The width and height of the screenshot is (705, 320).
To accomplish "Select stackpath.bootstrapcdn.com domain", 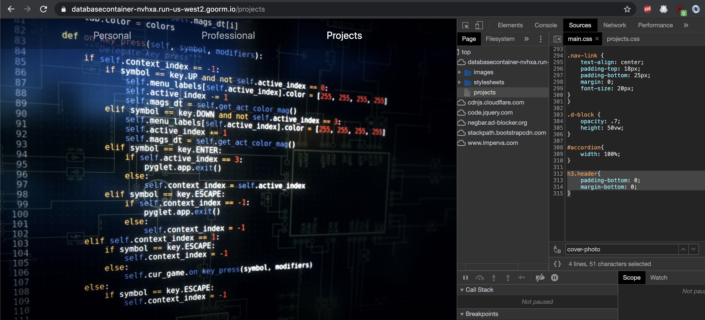I will tap(503, 133).
